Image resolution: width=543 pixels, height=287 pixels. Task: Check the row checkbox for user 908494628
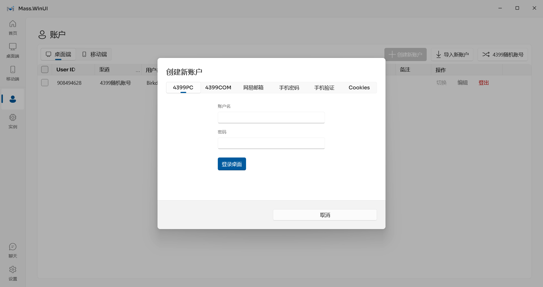45,83
